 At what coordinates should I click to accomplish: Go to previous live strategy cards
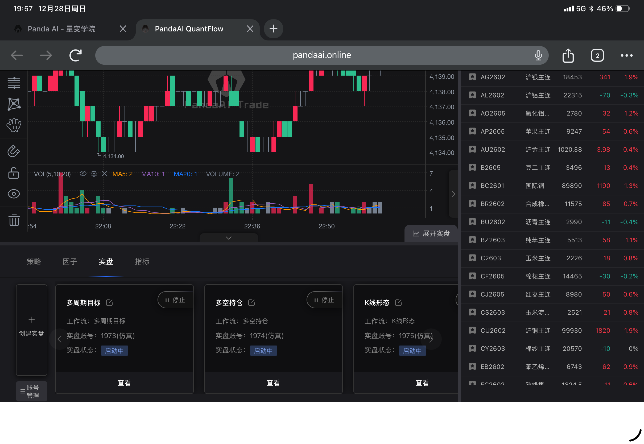pyautogui.click(x=60, y=339)
